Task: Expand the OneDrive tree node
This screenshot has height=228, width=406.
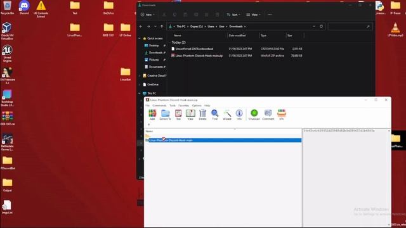Action: click(x=140, y=84)
